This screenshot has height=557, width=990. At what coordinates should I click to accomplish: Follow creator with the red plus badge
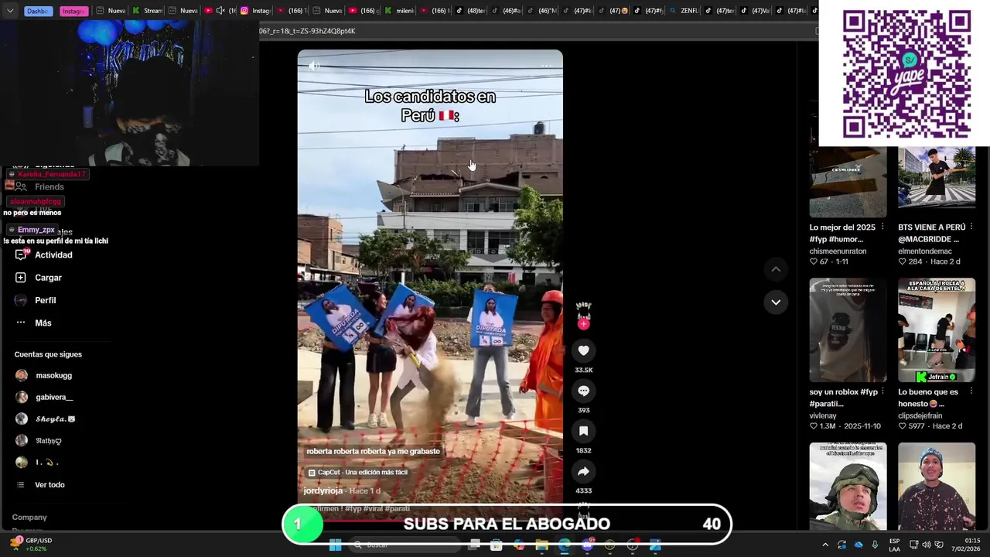[x=583, y=324]
